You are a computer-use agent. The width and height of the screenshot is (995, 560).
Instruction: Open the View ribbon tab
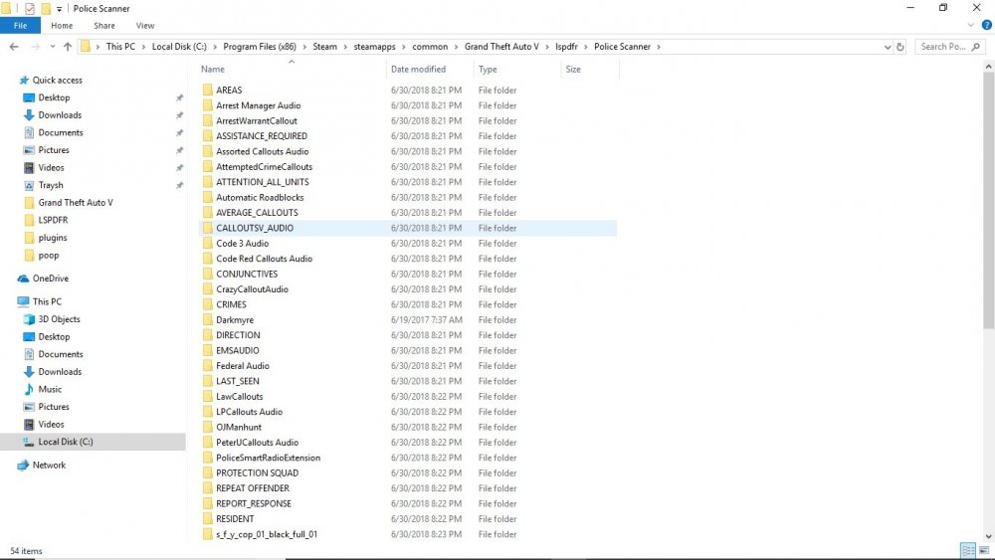coord(144,26)
